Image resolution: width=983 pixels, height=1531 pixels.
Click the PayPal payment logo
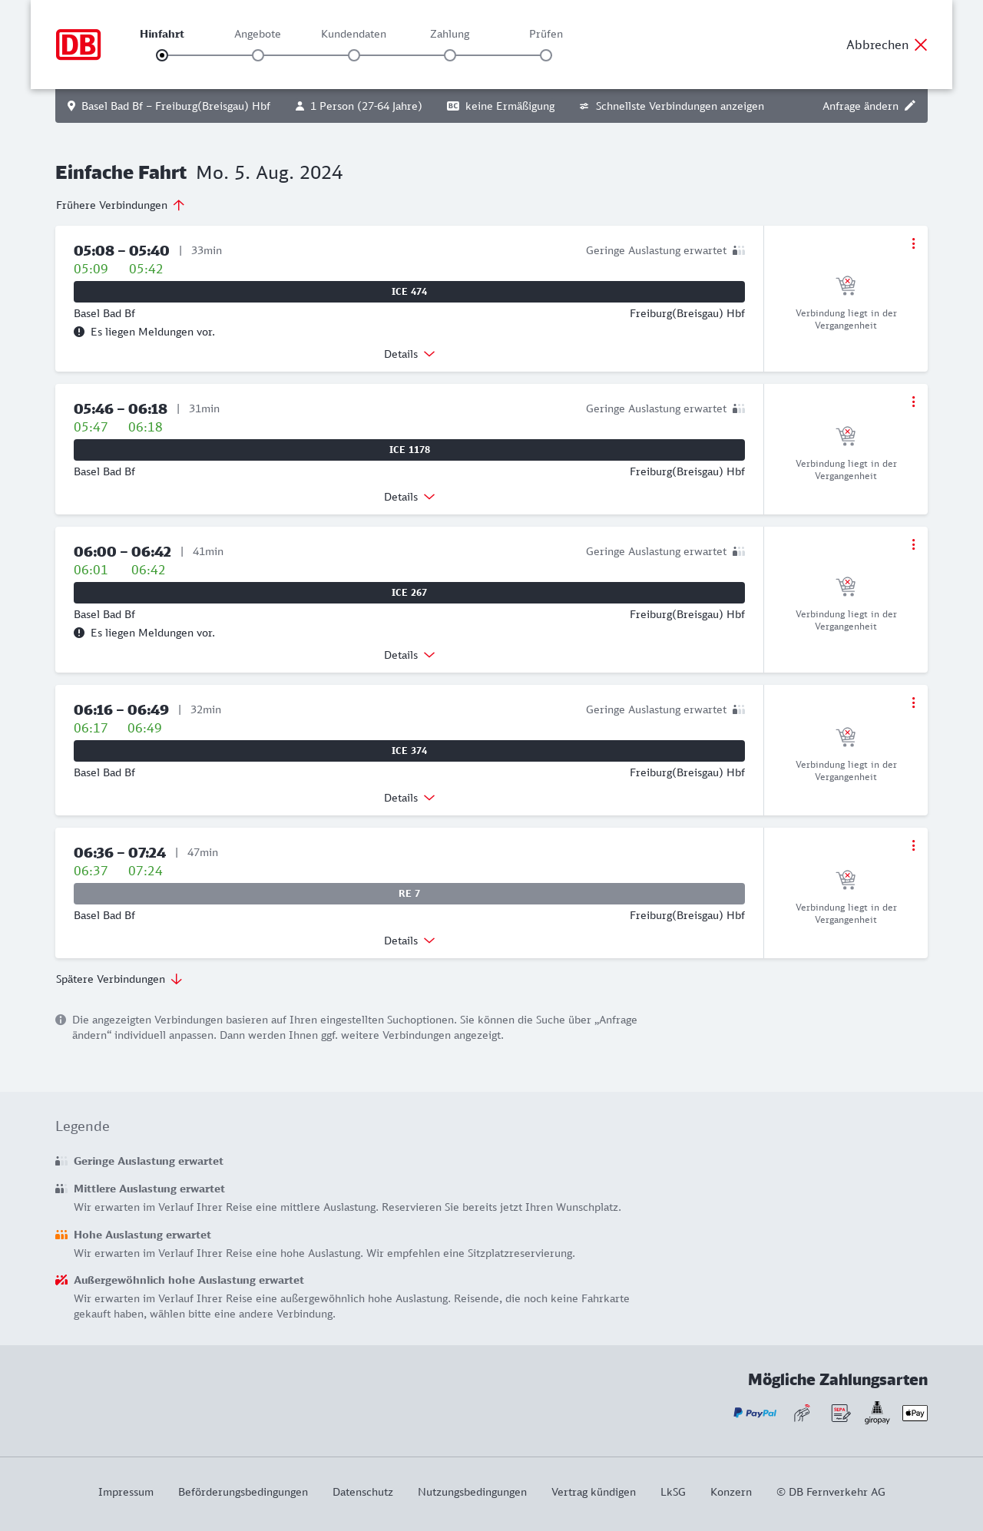click(x=755, y=1413)
